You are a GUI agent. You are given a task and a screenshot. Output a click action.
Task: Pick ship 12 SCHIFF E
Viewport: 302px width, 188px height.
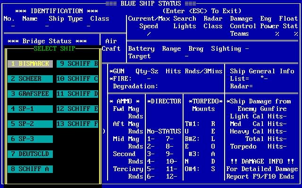77,109
